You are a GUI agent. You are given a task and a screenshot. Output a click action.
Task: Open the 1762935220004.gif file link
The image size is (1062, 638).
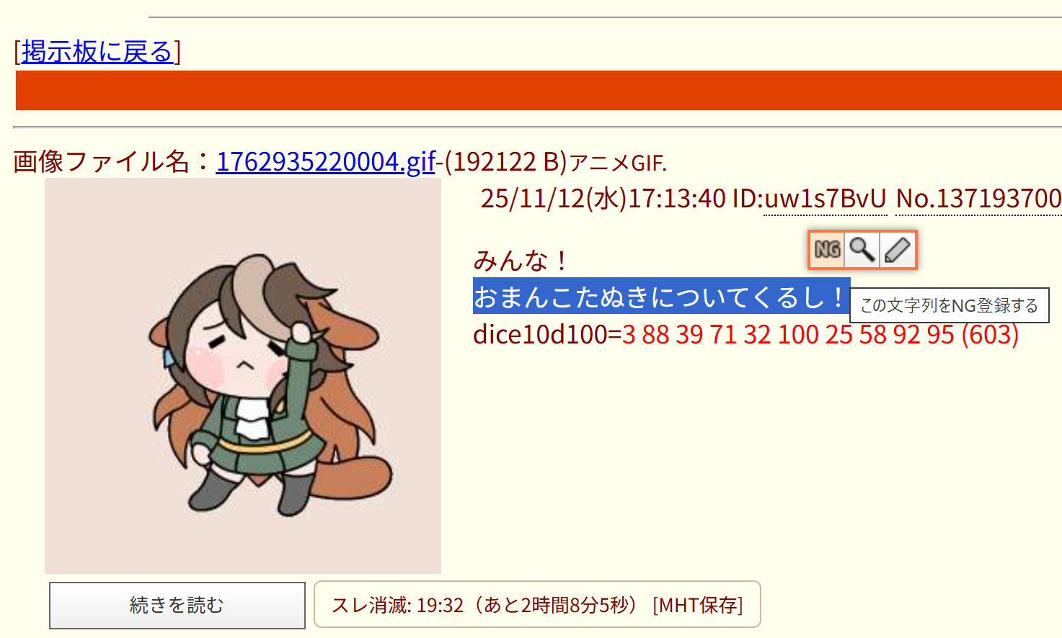tap(326, 161)
